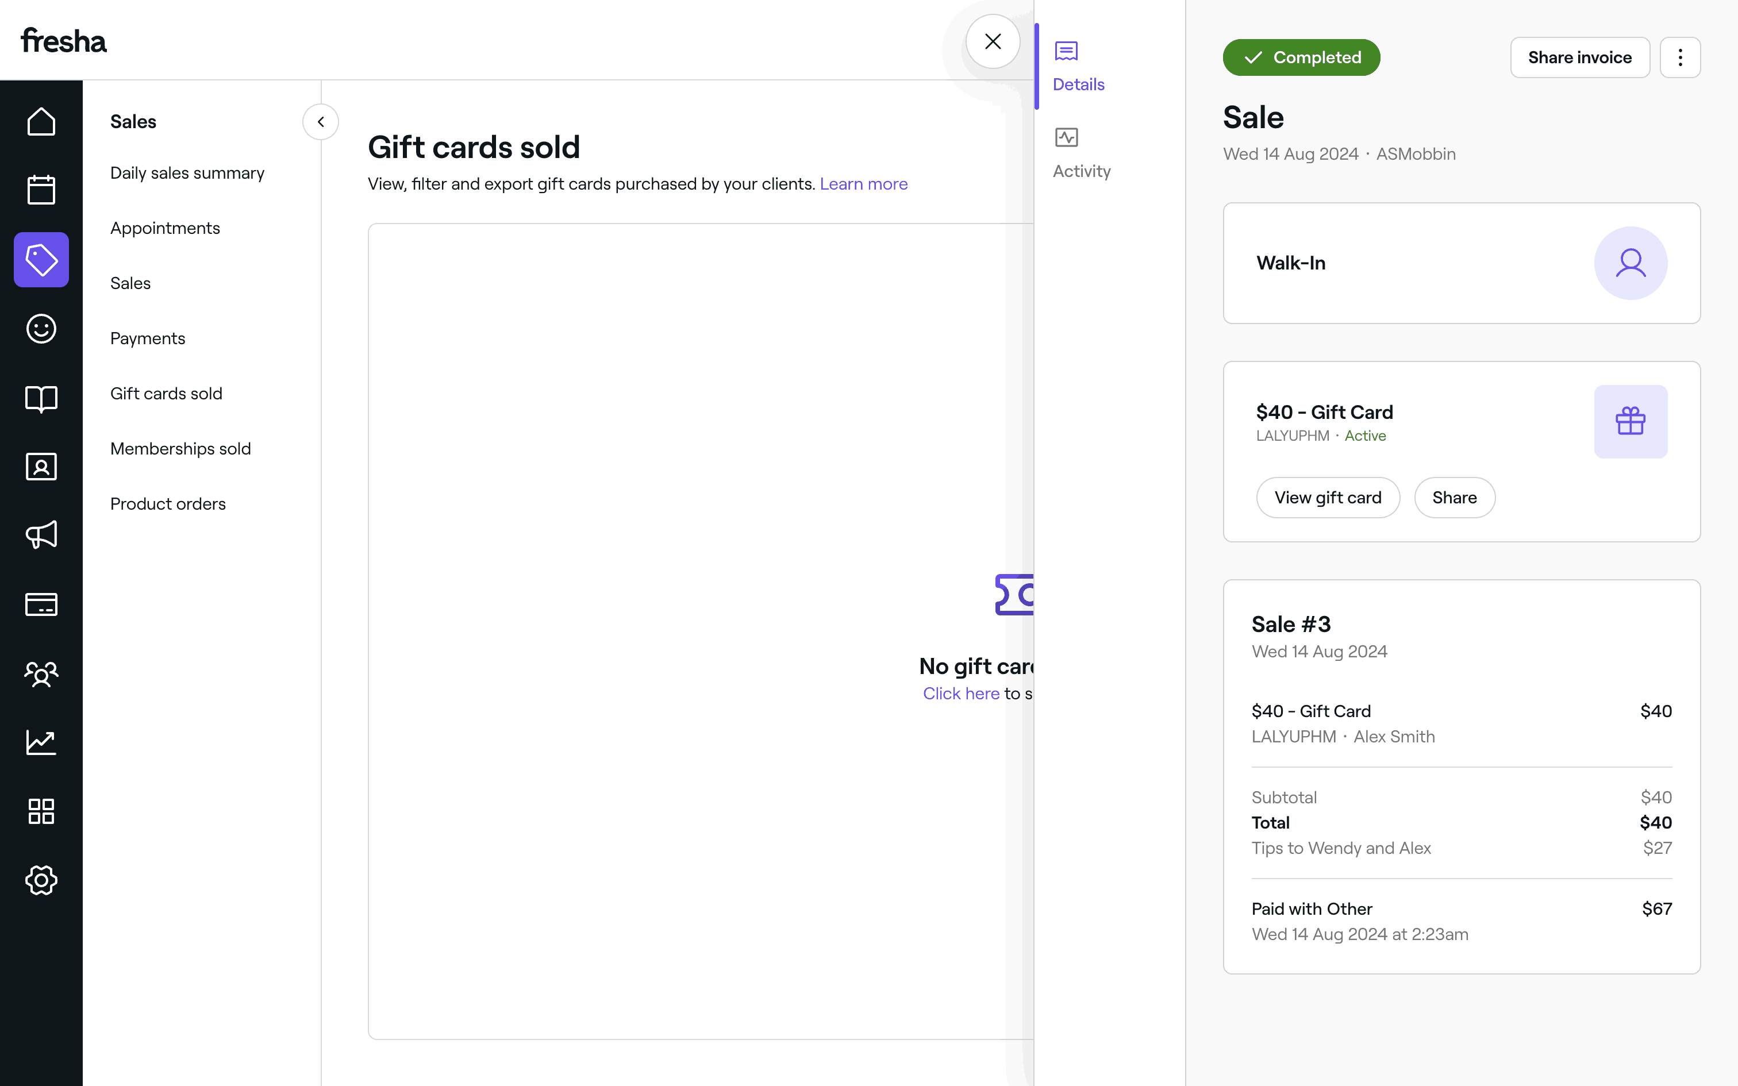Open the Home icon in sidebar
Viewport: 1738px width, 1086px height.
tap(41, 121)
